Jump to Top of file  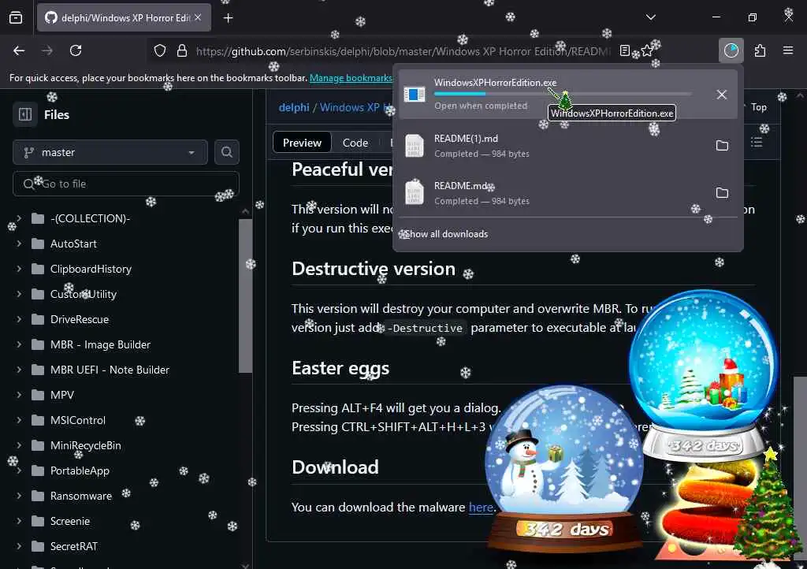coord(758,107)
